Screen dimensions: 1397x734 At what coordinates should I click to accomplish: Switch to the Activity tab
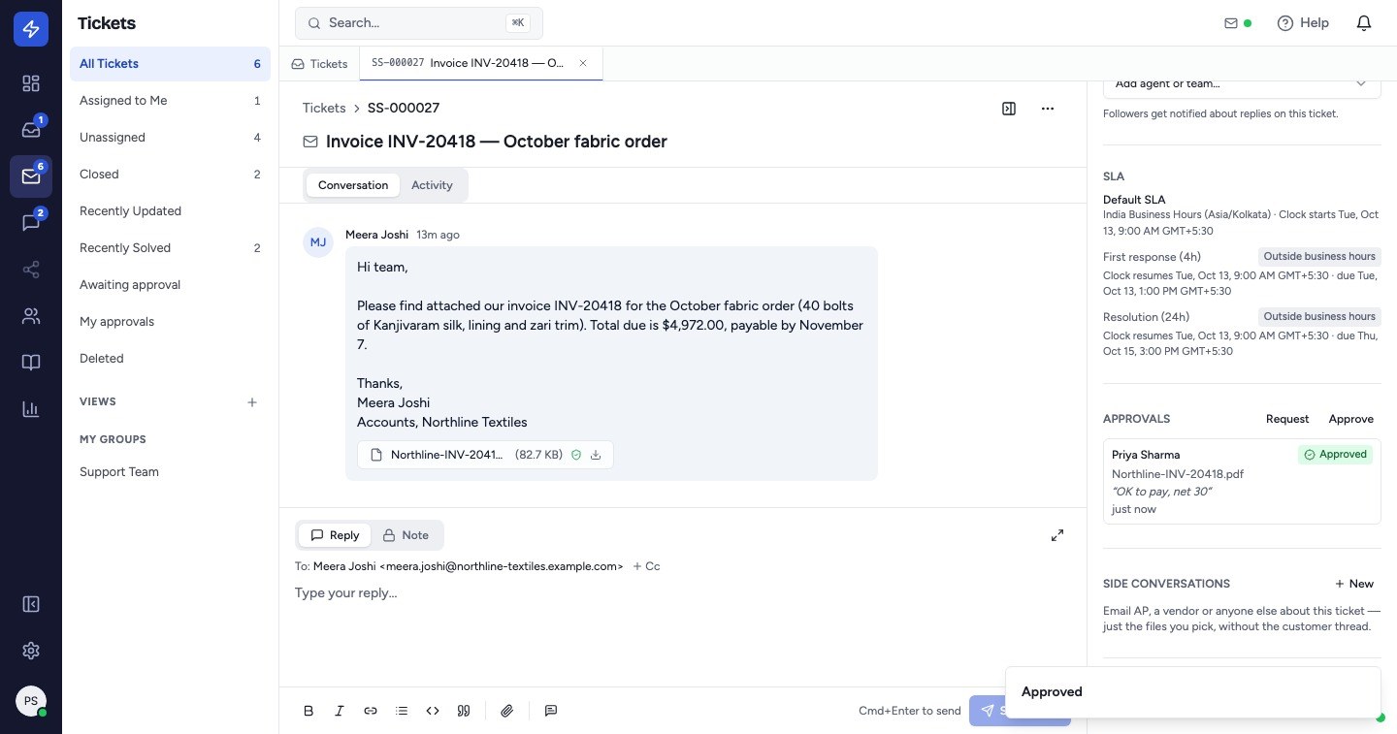pyautogui.click(x=432, y=185)
